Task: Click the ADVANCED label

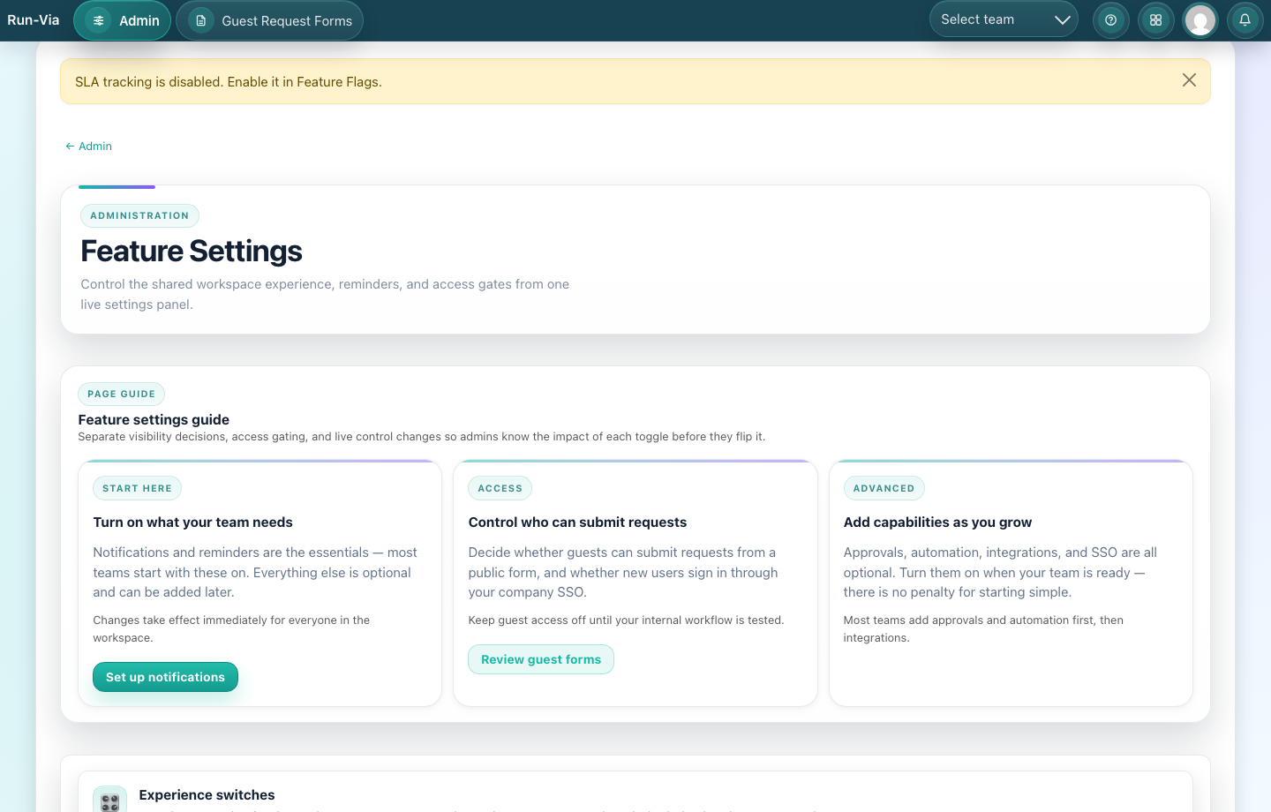Action: click(x=884, y=488)
